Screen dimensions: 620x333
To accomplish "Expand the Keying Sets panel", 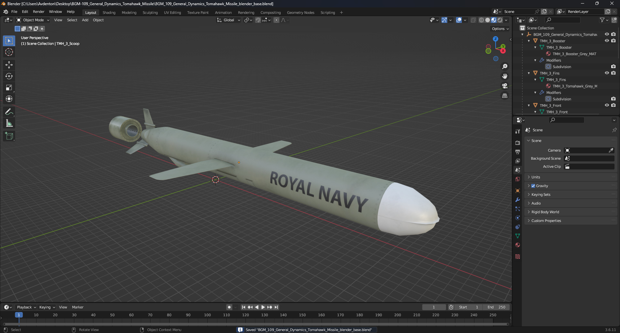I will coord(571,195).
